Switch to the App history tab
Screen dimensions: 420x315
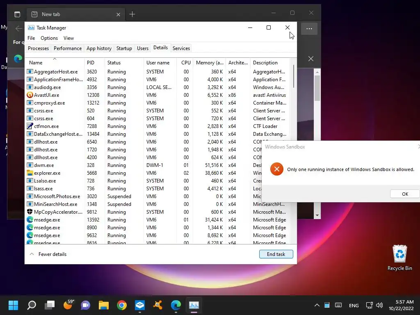click(x=99, y=48)
